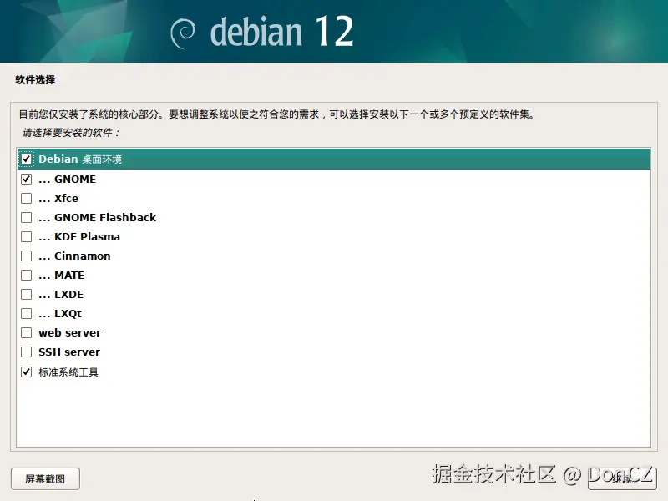The image size is (668, 501).
Task: Enable the web server checkbox
Action: coord(27,332)
